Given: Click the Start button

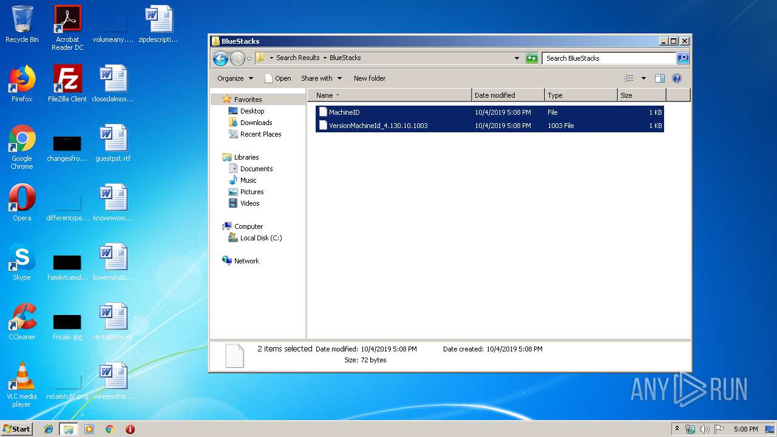Looking at the screenshot, I should click(x=17, y=429).
